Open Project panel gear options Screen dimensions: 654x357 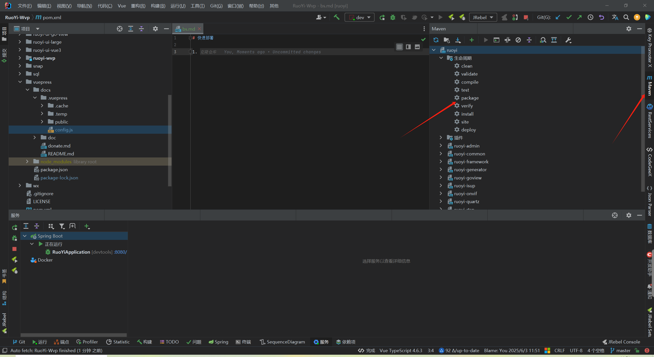coord(155,29)
